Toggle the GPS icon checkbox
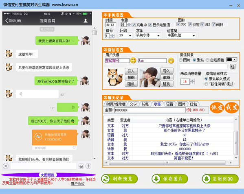 pyautogui.click(x=202, y=24)
